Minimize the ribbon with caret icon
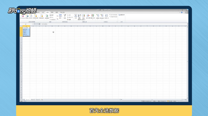 [180, 12]
